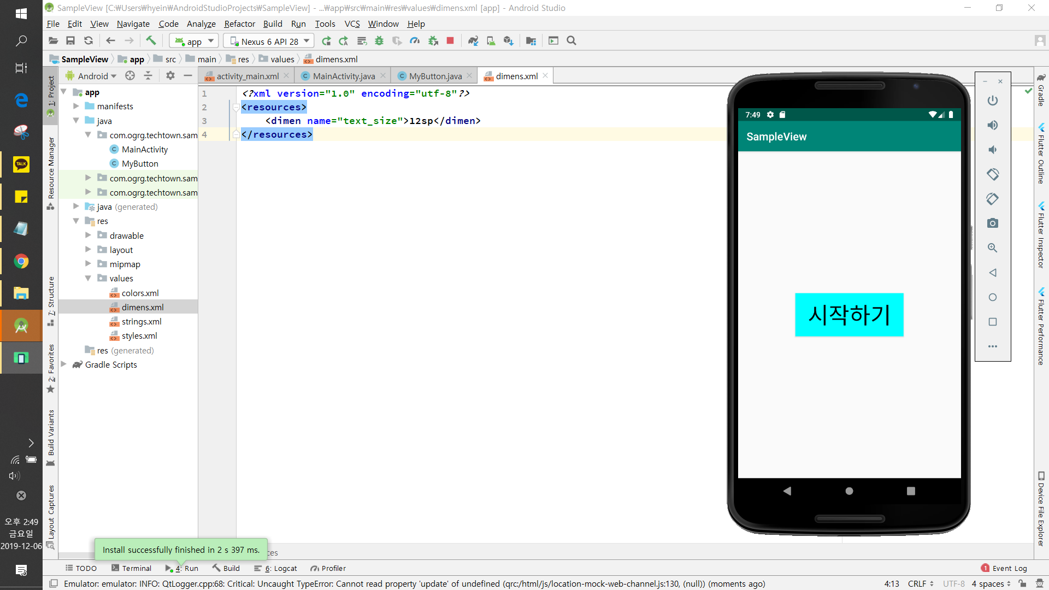Open the AVD Manager icon
The height and width of the screenshot is (590, 1049).
point(491,40)
